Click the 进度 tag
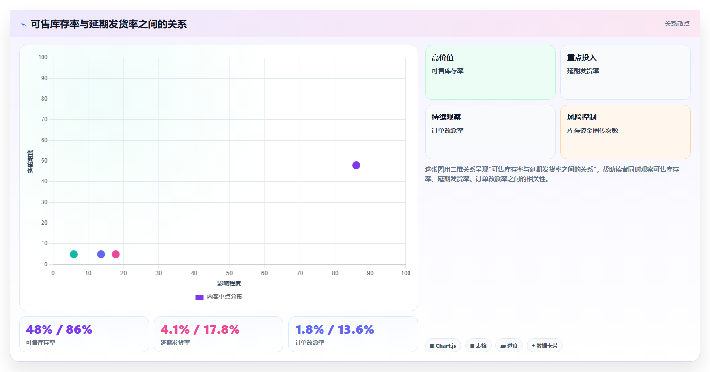 (509, 346)
